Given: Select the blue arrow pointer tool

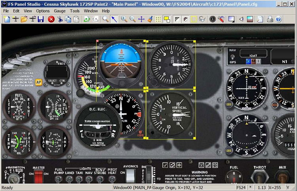Looking at the screenshot, I should (114, 19).
